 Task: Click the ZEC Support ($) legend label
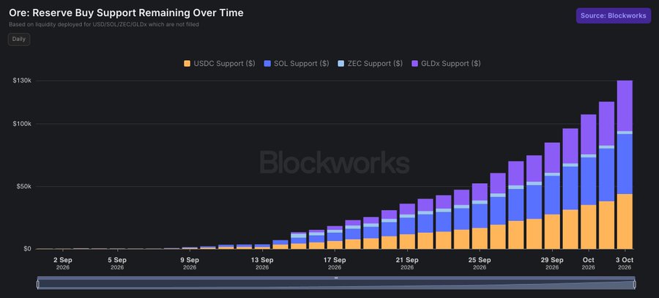point(375,64)
